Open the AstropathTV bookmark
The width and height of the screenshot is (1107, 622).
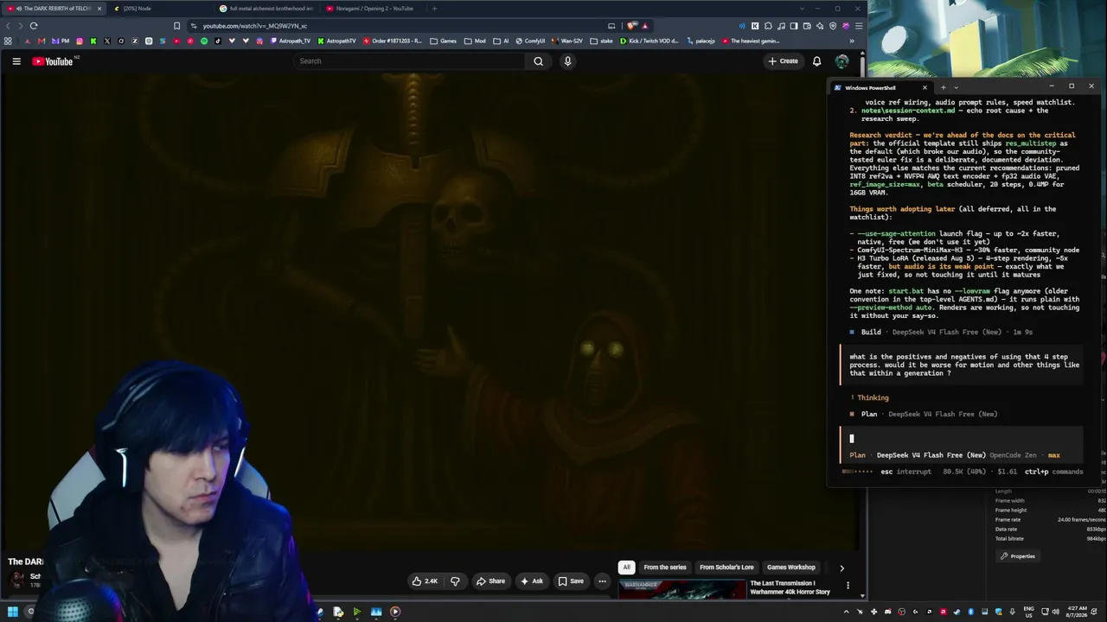pos(336,41)
